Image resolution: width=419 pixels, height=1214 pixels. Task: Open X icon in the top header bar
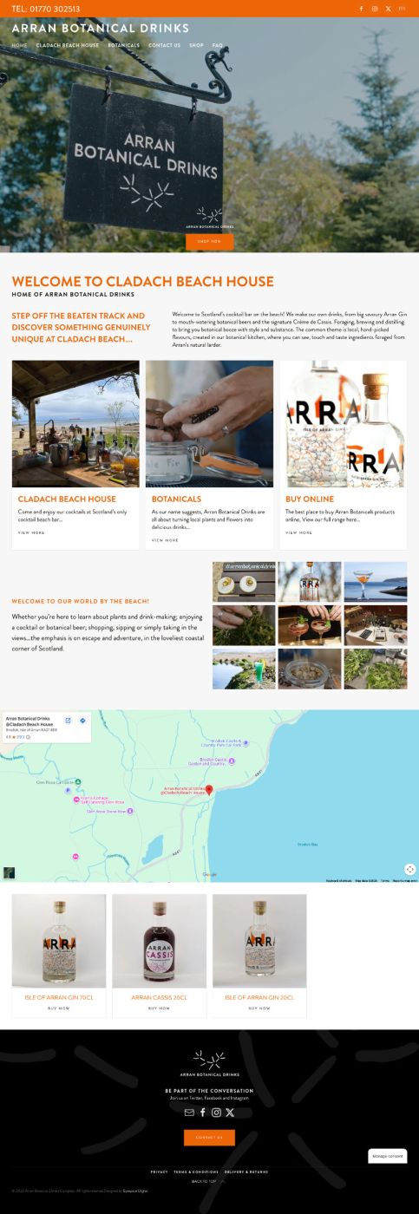(388, 9)
